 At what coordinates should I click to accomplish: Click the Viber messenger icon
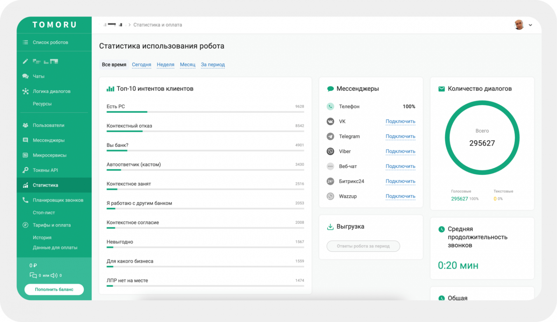[x=330, y=151]
